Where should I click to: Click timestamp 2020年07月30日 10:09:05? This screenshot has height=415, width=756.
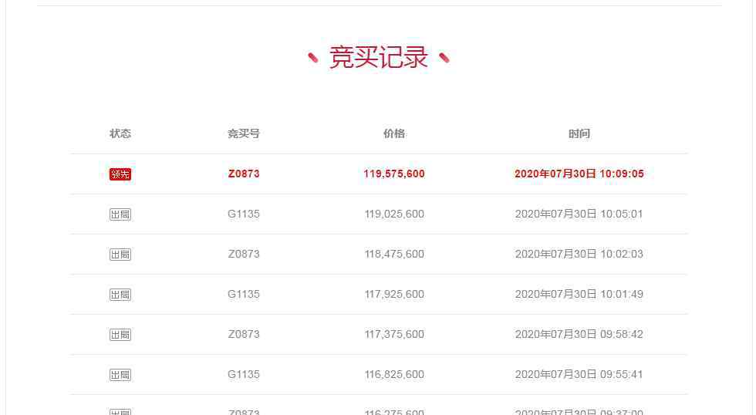click(x=579, y=174)
